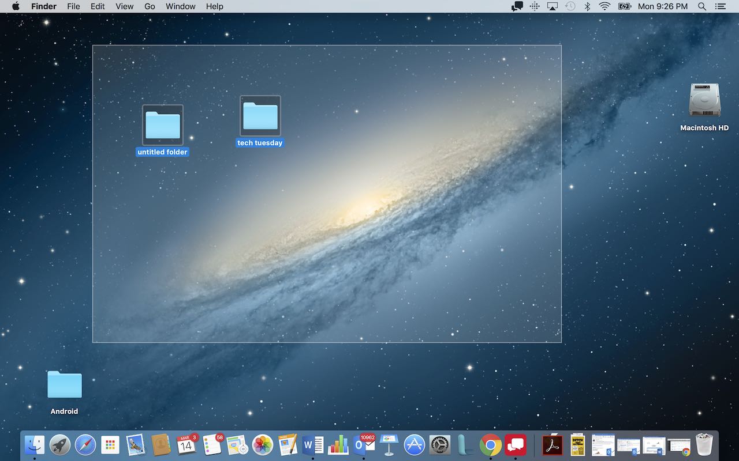Select the Android folder on desktop

click(64, 385)
